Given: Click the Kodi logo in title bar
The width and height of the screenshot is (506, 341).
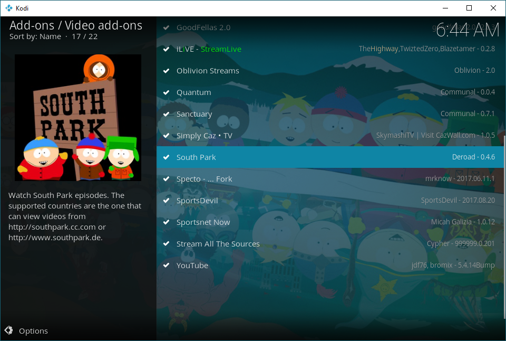Looking at the screenshot, I should click(x=9, y=8).
